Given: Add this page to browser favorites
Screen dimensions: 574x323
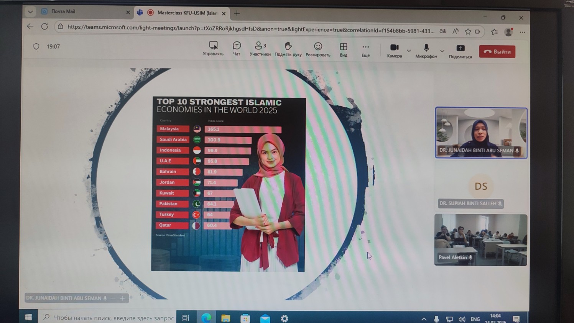Looking at the screenshot, I should point(467,32).
